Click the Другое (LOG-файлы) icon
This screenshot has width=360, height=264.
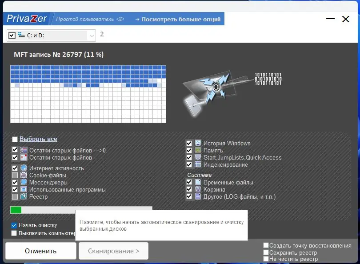click(198, 196)
